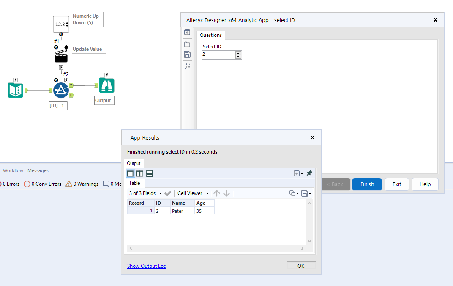Screen dimensions: 453x286
Task: Switch to the two-column layout view
Action: [140, 173]
